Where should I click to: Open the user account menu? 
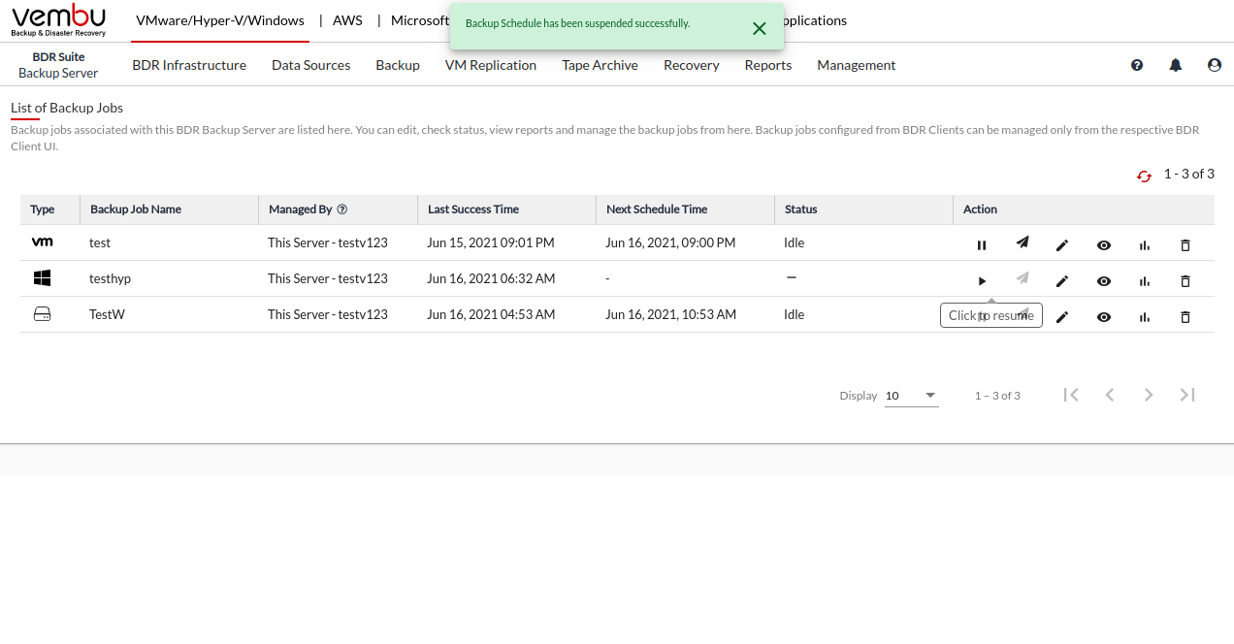1215,65
